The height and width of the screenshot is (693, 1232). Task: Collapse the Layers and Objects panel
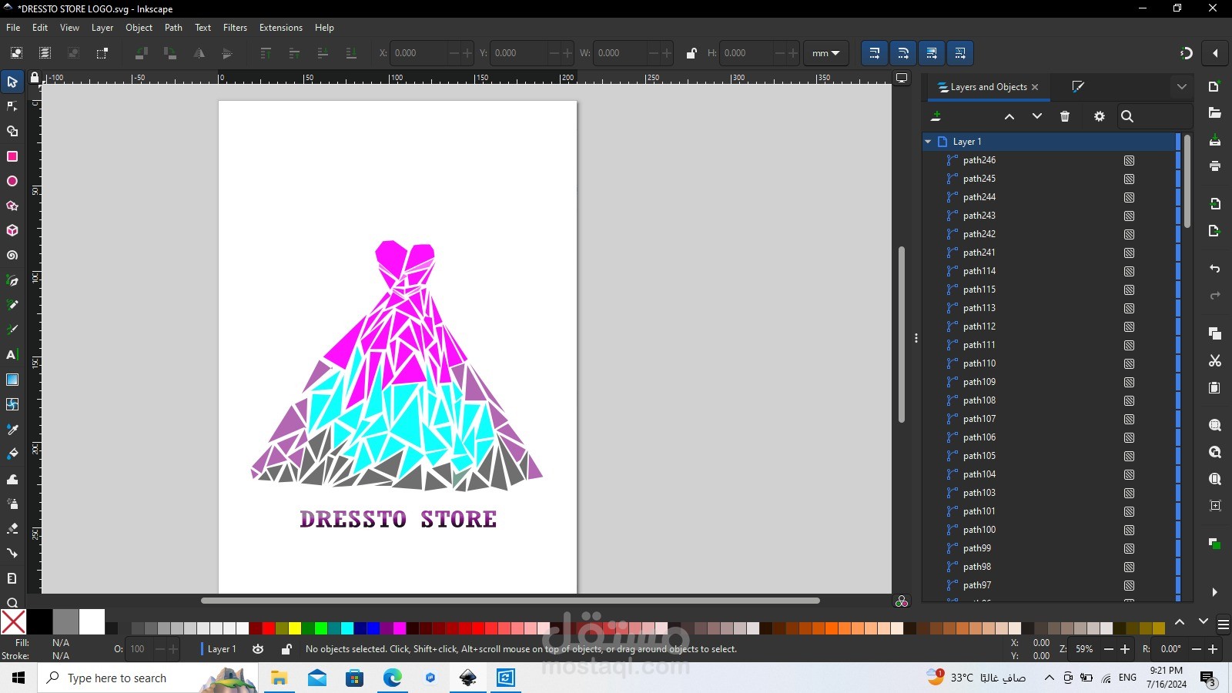pos(1183,86)
